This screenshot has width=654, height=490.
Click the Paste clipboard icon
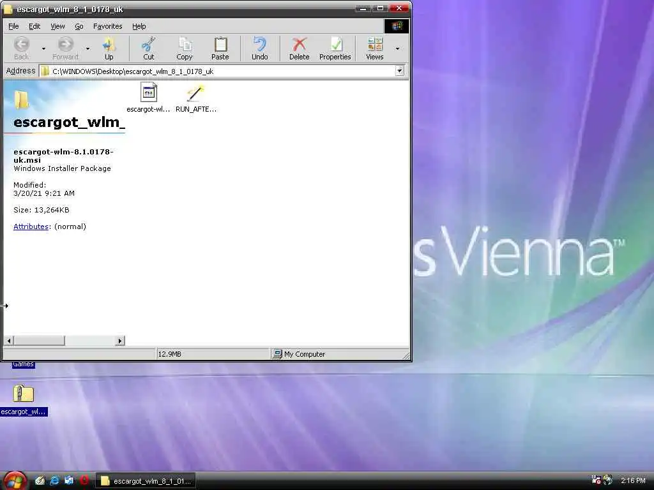[220, 44]
